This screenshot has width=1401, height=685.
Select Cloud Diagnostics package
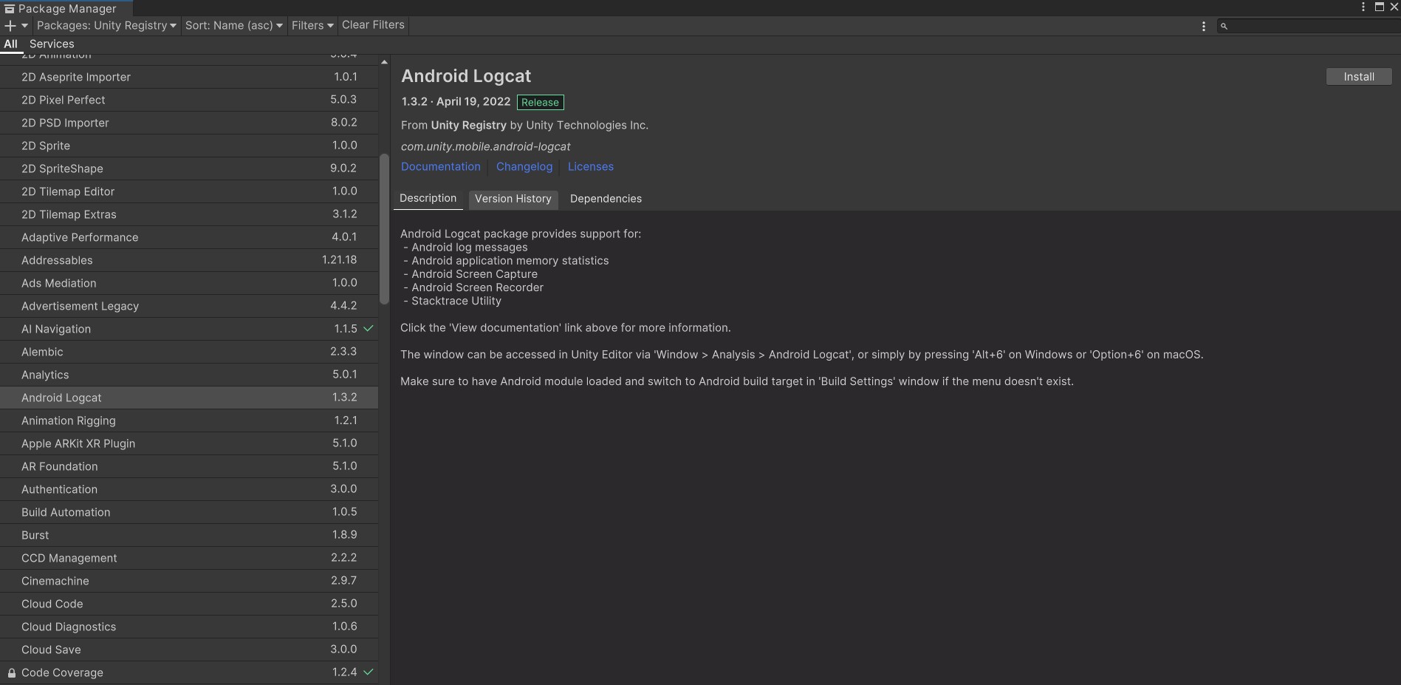tap(189, 627)
